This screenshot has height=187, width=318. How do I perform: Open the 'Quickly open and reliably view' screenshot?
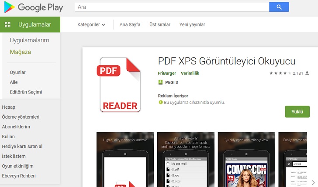[246, 160]
